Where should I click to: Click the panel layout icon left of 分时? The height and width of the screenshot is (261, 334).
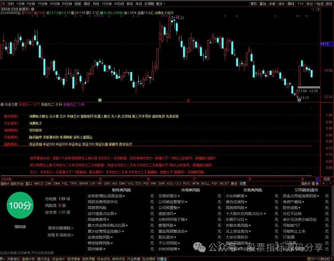coord(3,4)
